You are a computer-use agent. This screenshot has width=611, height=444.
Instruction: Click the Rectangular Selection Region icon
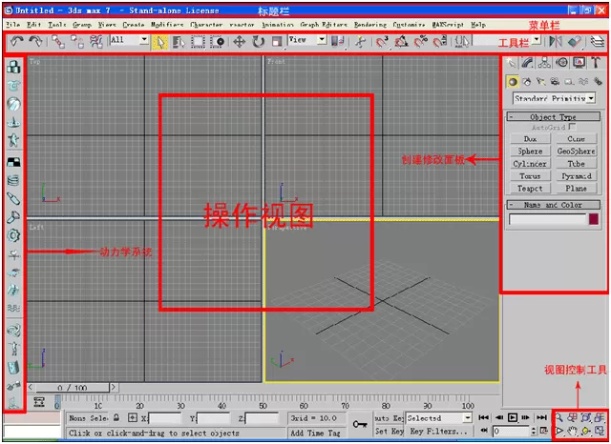(198, 42)
